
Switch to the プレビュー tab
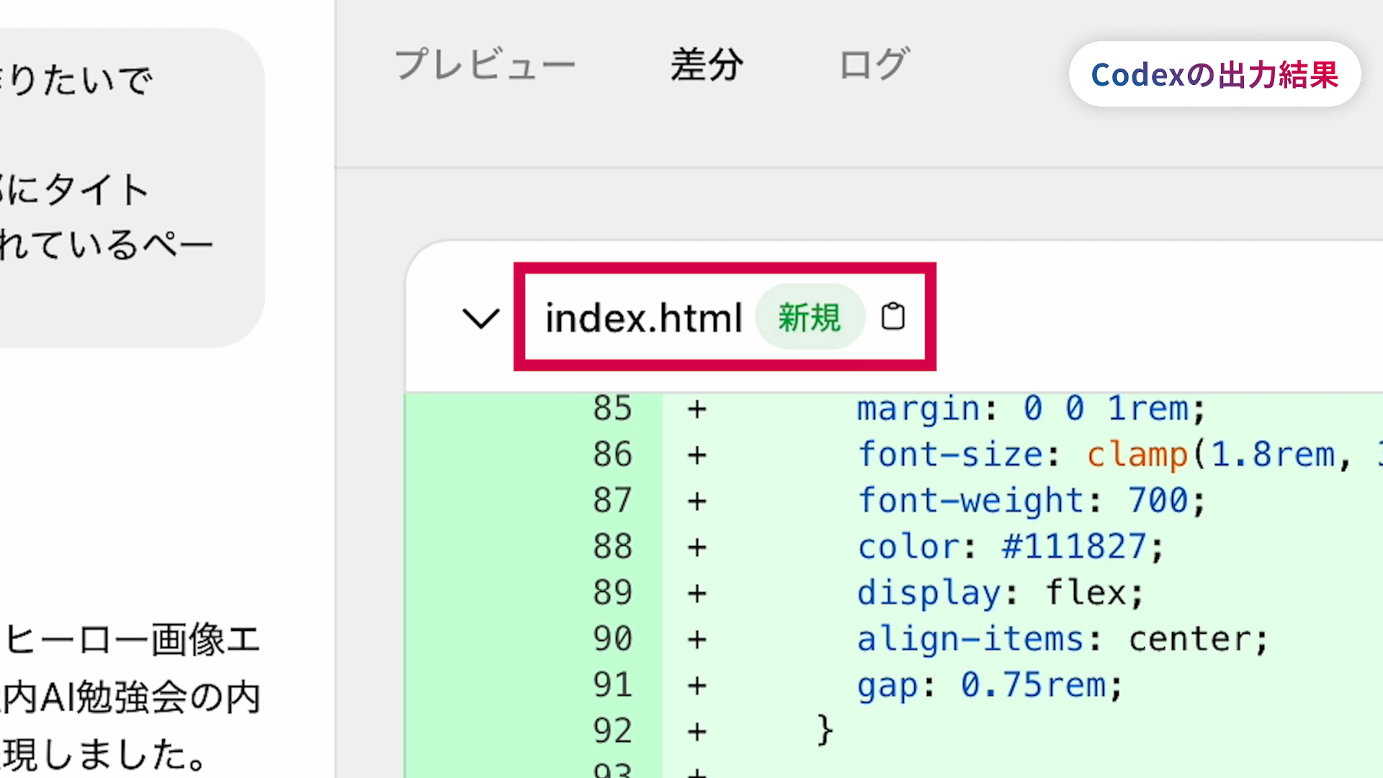(x=485, y=64)
